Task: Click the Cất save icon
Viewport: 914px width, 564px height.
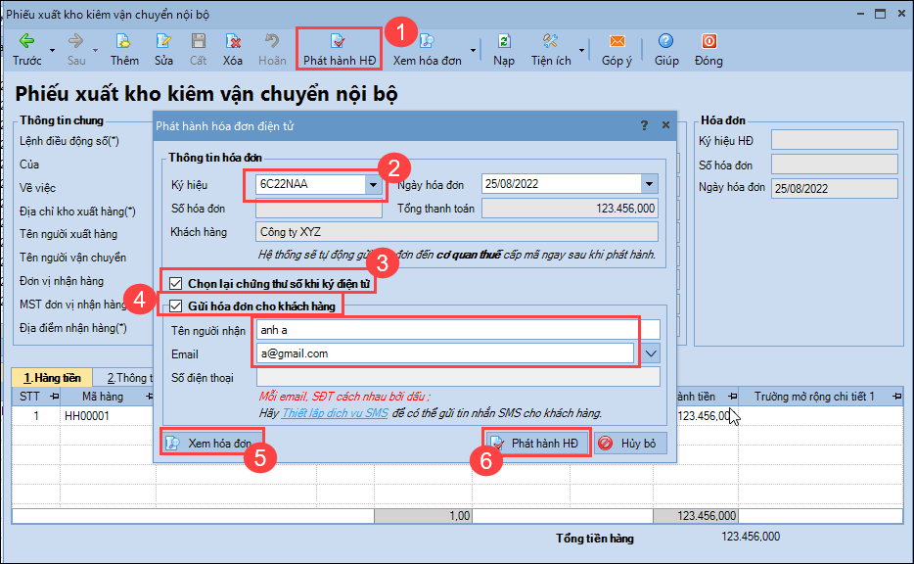Action: [199, 41]
